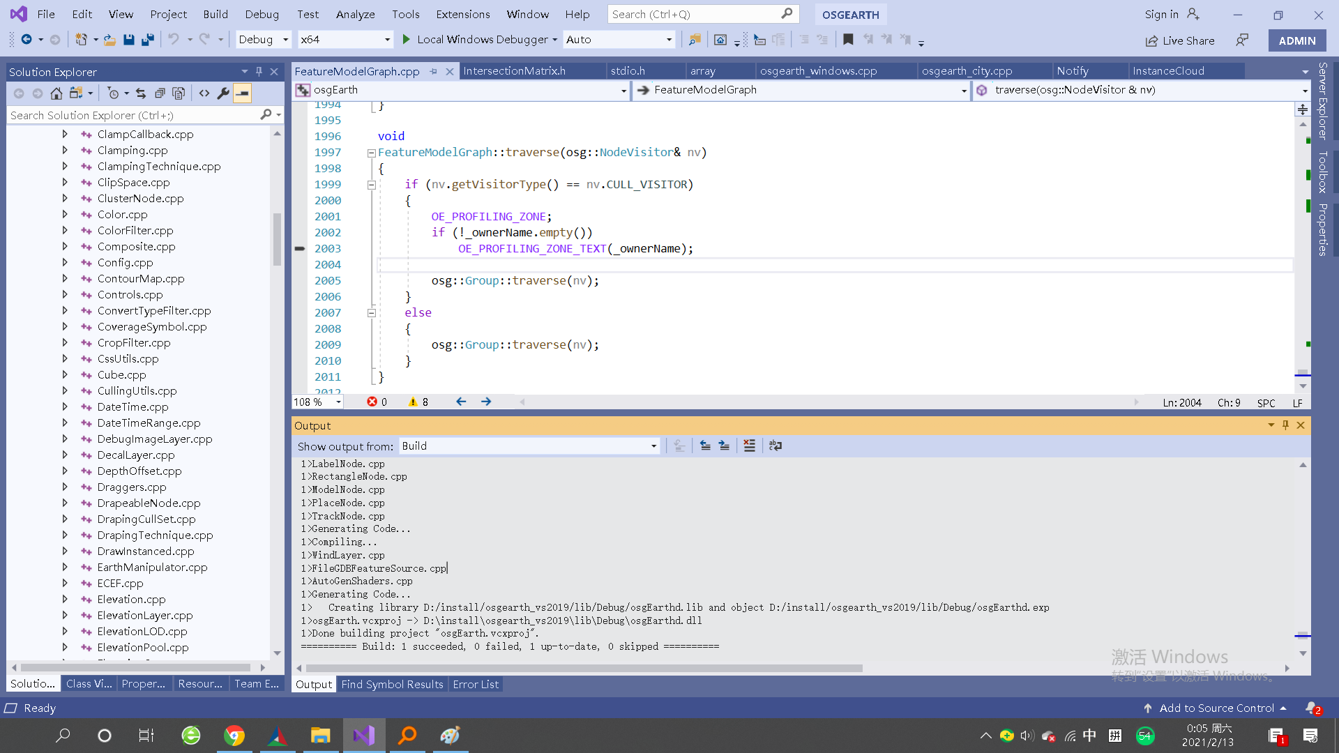The width and height of the screenshot is (1339, 753).
Task: Click Add to Source Control in status bar
Action: (x=1216, y=708)
